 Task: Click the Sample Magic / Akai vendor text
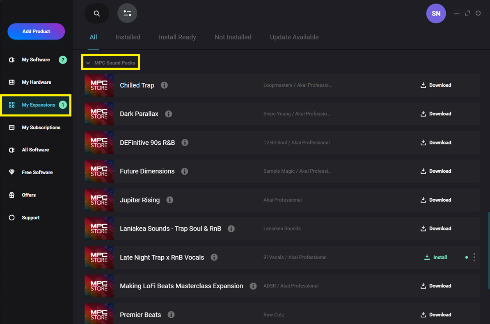(x=297, y=171)
